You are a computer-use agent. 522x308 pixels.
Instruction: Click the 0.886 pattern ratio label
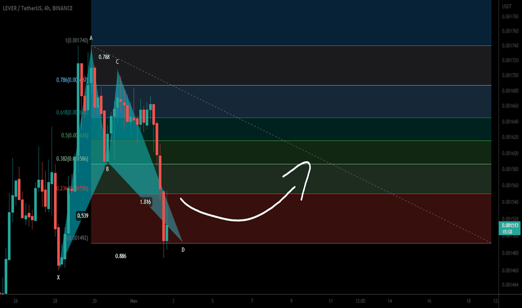coord(120,256)
